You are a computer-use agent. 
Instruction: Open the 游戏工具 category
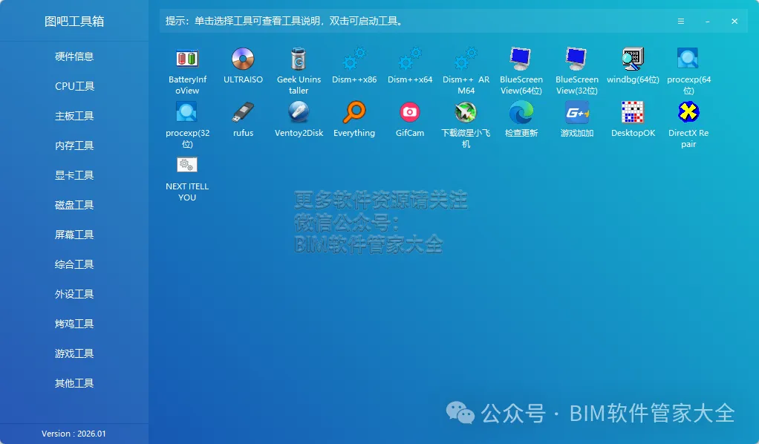point(74,353)
